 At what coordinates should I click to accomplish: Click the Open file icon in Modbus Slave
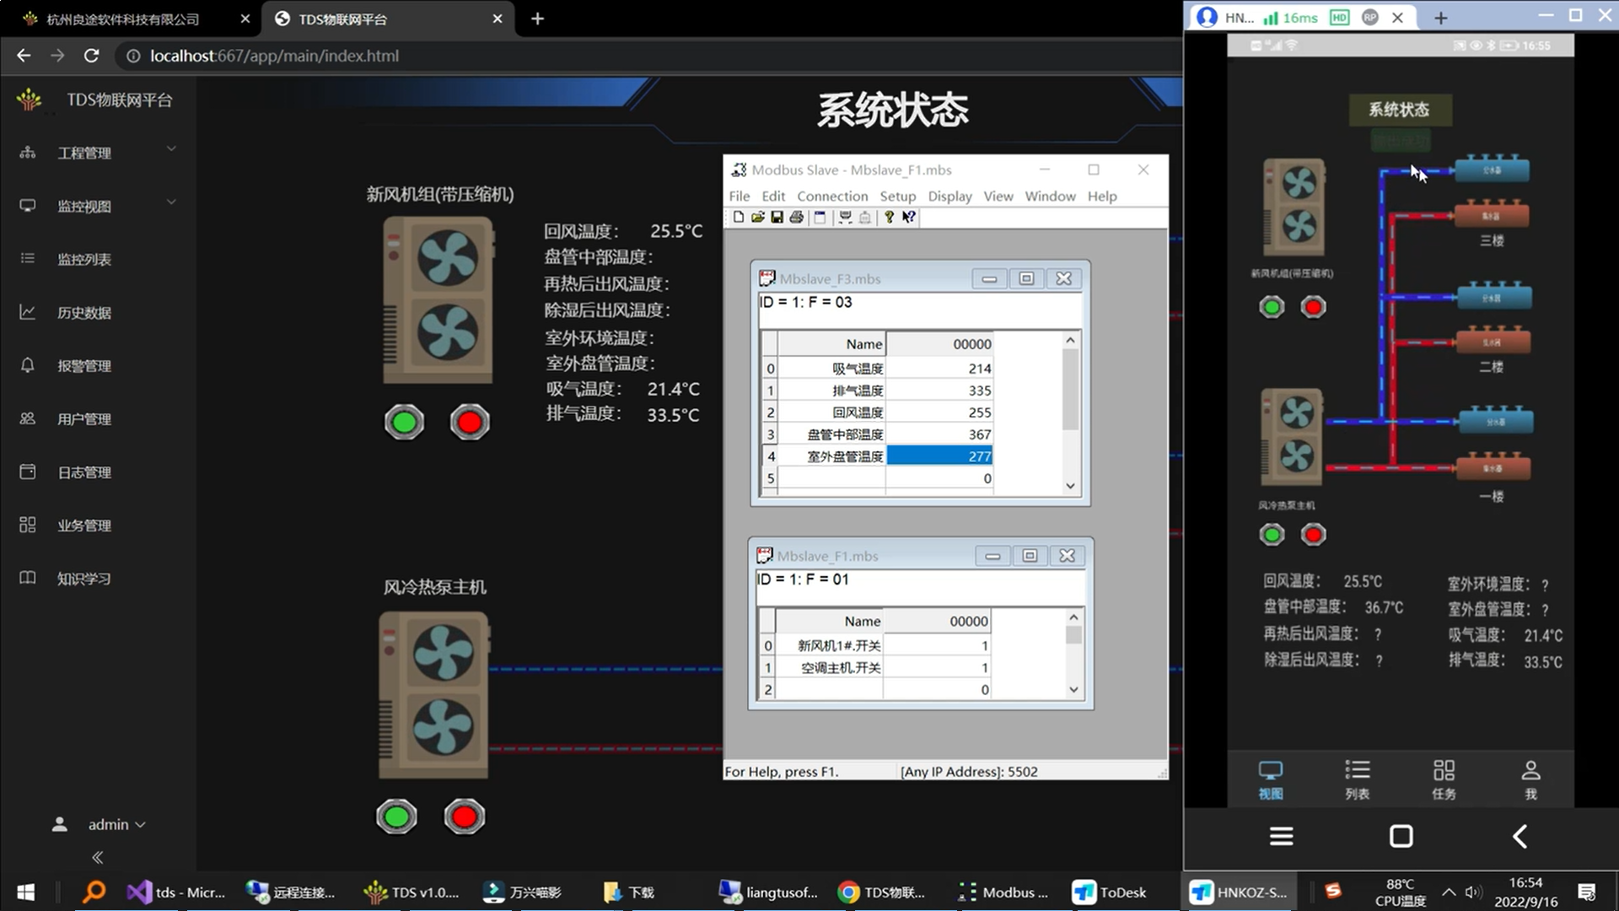tap(757, 217)
